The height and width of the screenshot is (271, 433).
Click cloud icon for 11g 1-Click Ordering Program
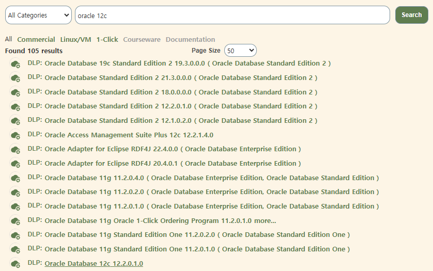[16, 221]
